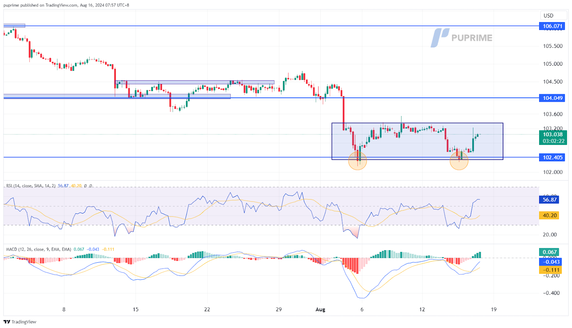Click the 103.038 current price label
Viewport: 572px width, 328px height.
[552, 135]
